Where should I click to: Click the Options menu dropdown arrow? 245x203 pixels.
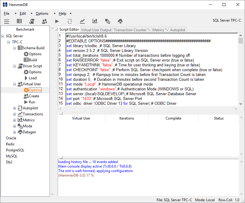[54, 14]
